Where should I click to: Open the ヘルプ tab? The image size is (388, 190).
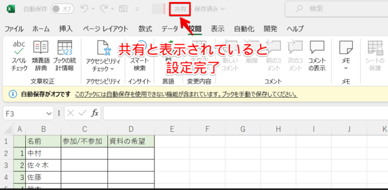pos(295,29)
